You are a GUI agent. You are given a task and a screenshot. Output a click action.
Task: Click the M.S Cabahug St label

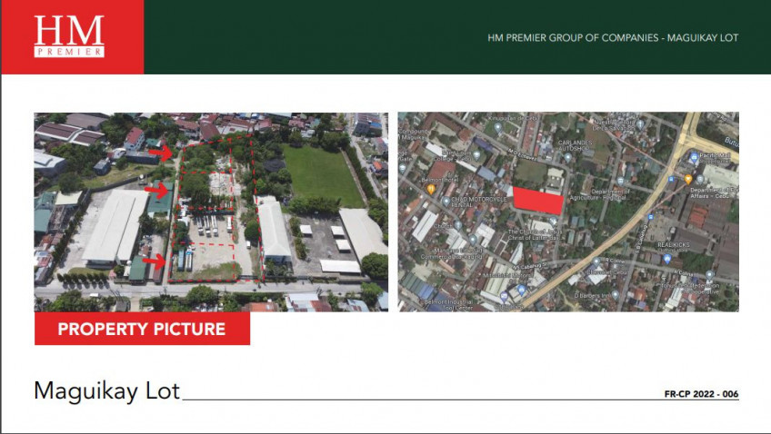click(530, 267)
